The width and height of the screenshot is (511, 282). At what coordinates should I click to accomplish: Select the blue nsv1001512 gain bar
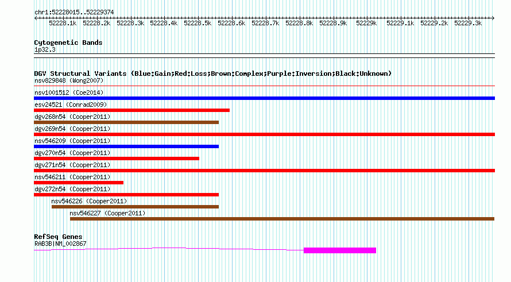(x=264, y=98)
